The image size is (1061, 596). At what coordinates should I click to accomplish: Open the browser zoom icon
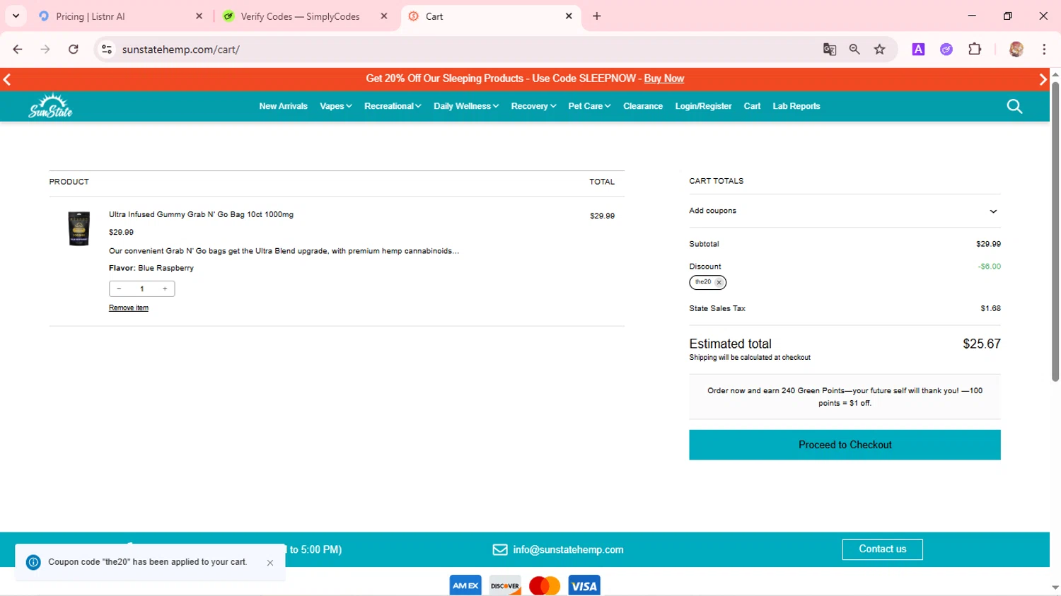pyautogui.click(x=854, y=49)
